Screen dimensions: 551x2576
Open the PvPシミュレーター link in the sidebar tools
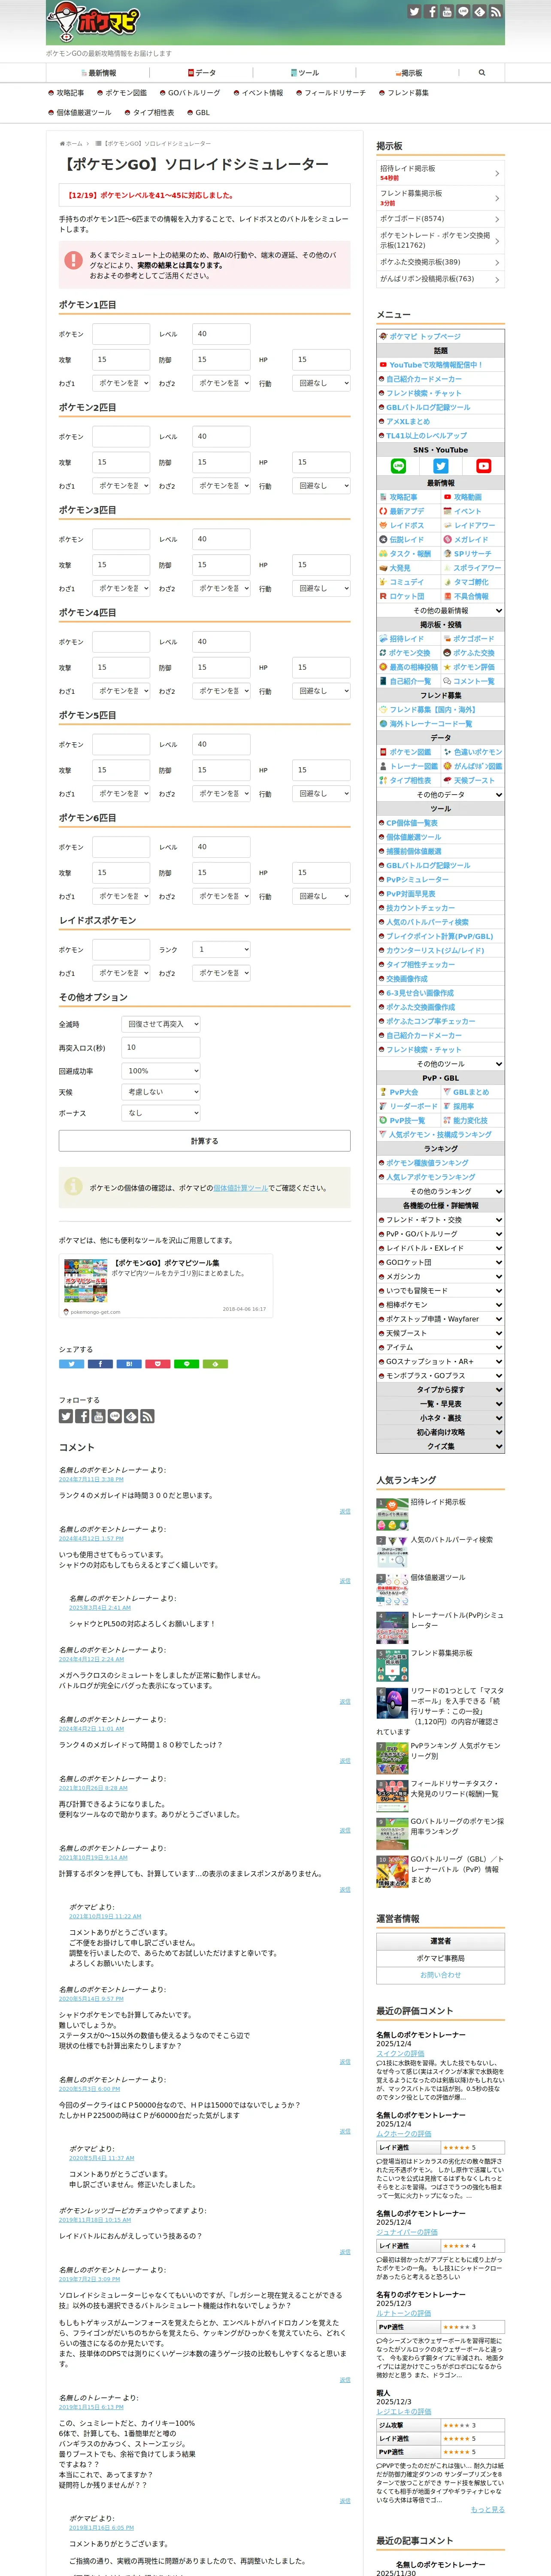[418, 880]
